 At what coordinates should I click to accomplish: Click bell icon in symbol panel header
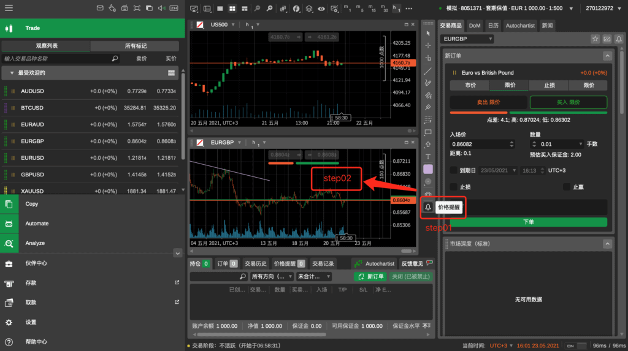[x=619, y=39]
